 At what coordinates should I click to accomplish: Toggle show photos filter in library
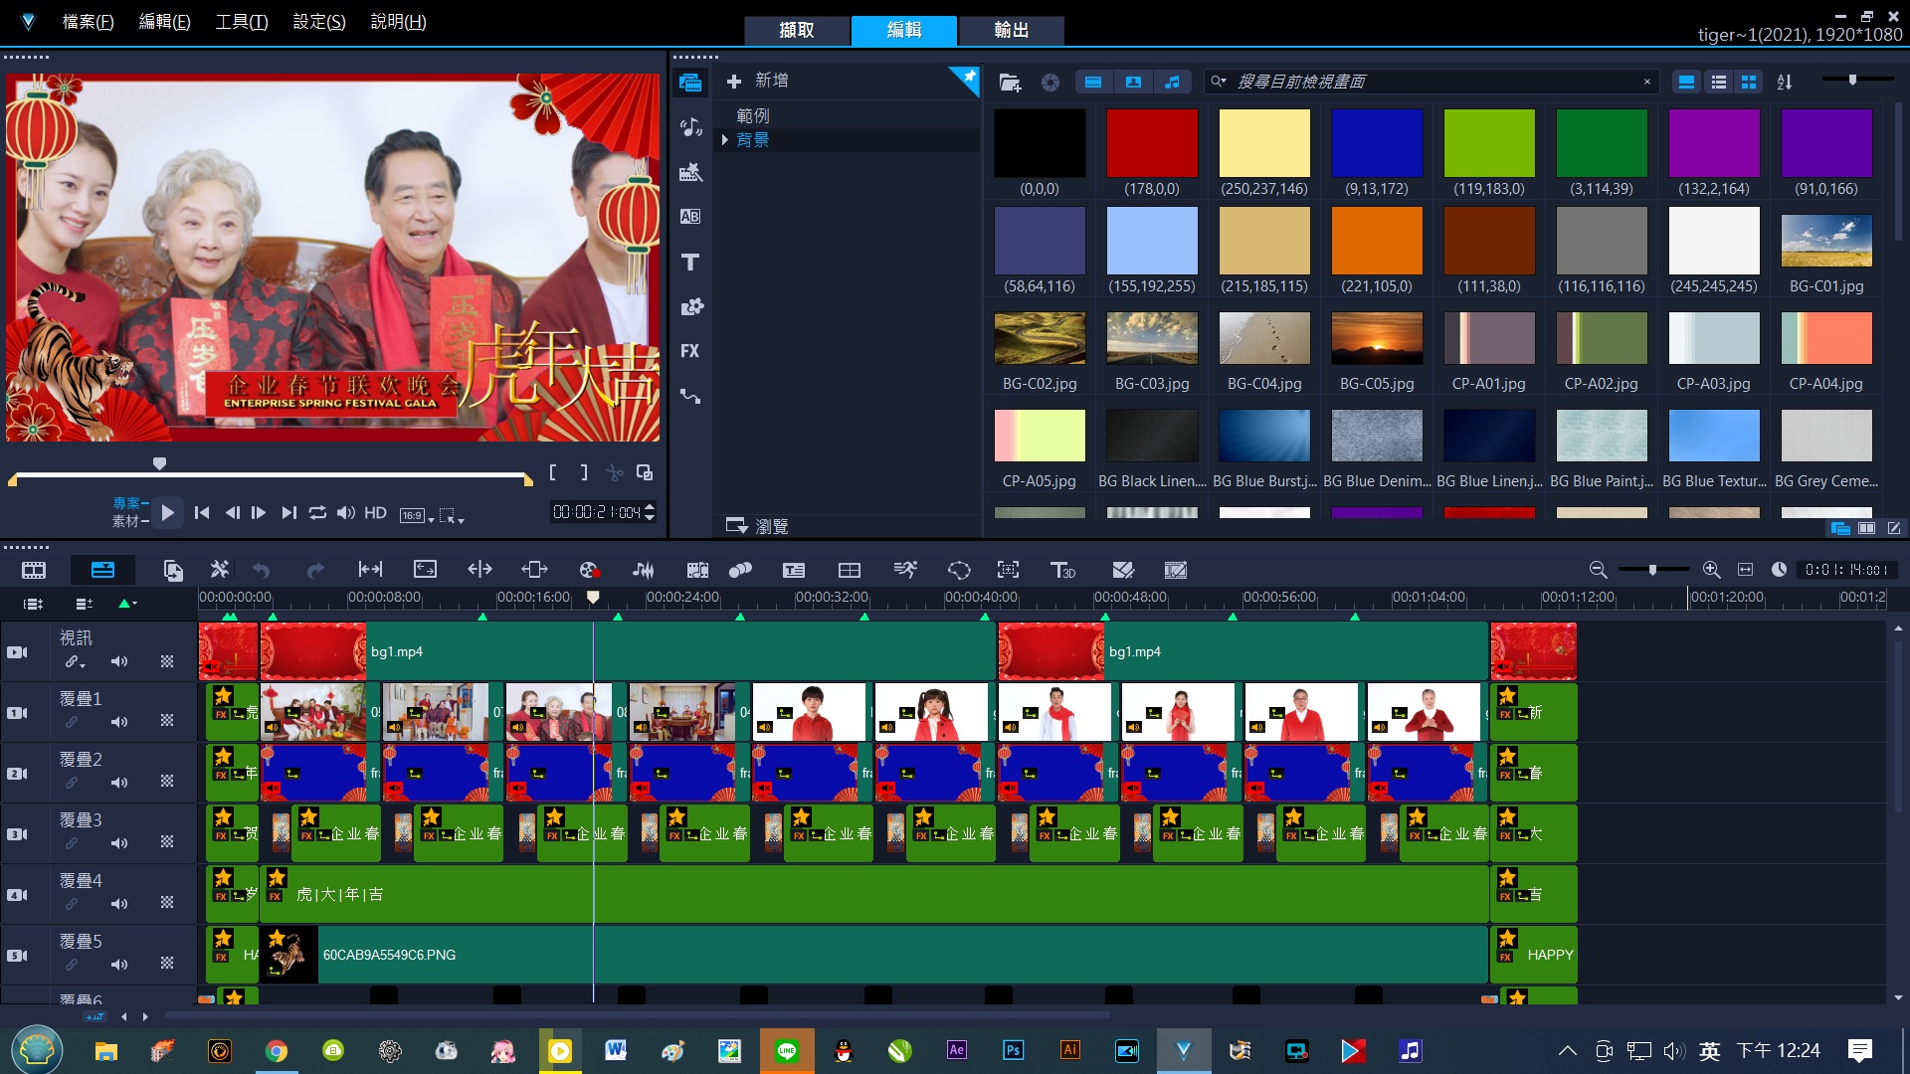(x=1133, y=83)
